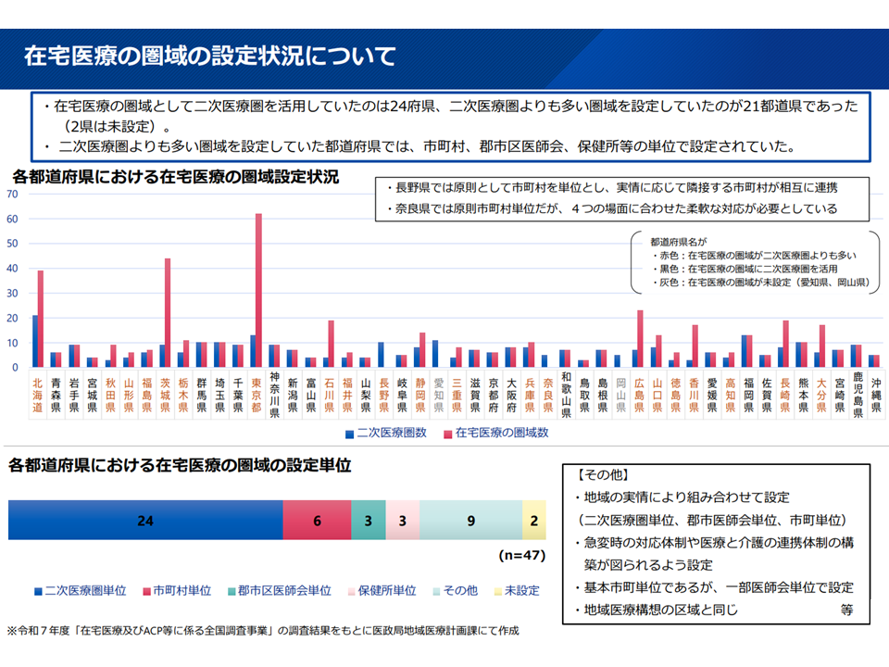Click the (n=47) sample size label
Screen dimensions: 889x667
521,557
